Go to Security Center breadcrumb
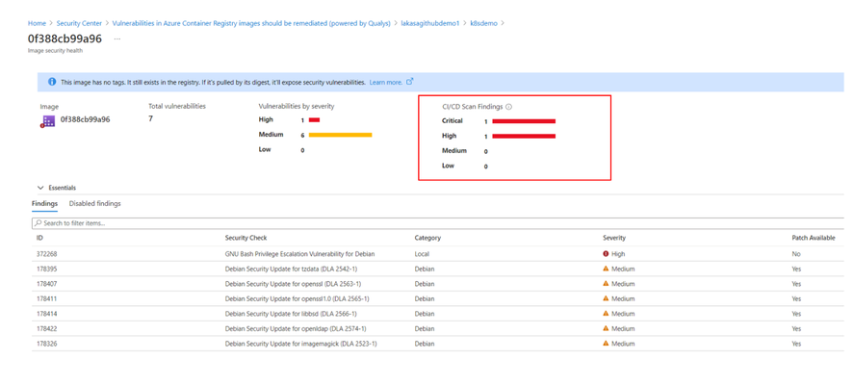This screenshot has height=385, width=854. pyautogui.click(x=79, y=23)
